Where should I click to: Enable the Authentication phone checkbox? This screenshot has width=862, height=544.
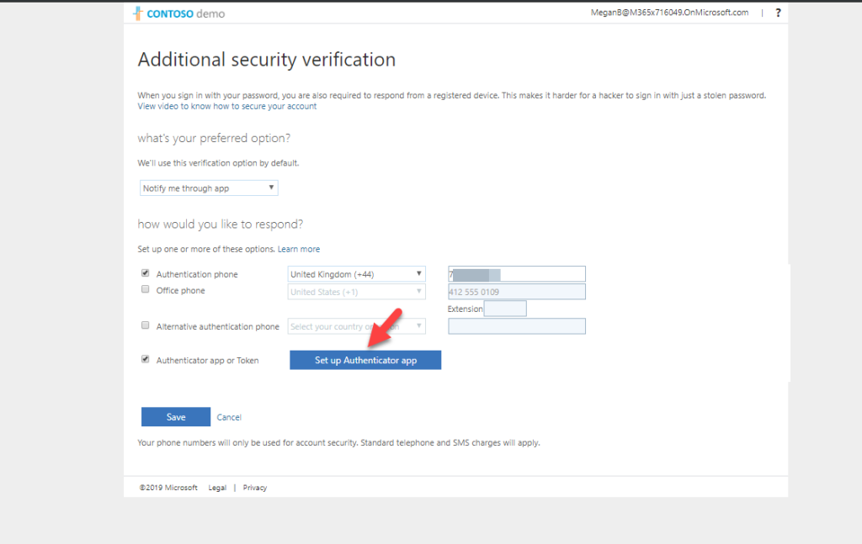145,272
